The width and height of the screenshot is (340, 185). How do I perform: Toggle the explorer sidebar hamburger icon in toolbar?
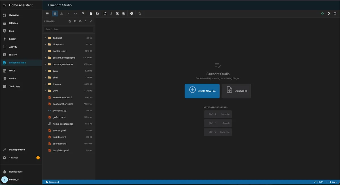(47, 14)
